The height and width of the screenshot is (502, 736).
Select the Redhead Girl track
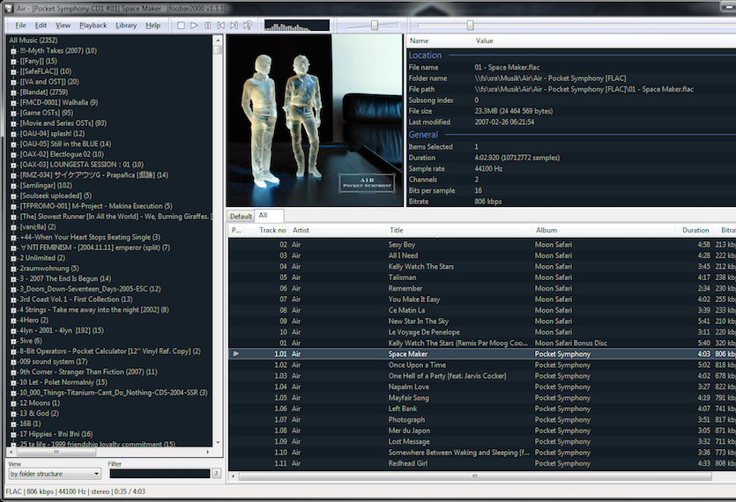pos(481,463)
